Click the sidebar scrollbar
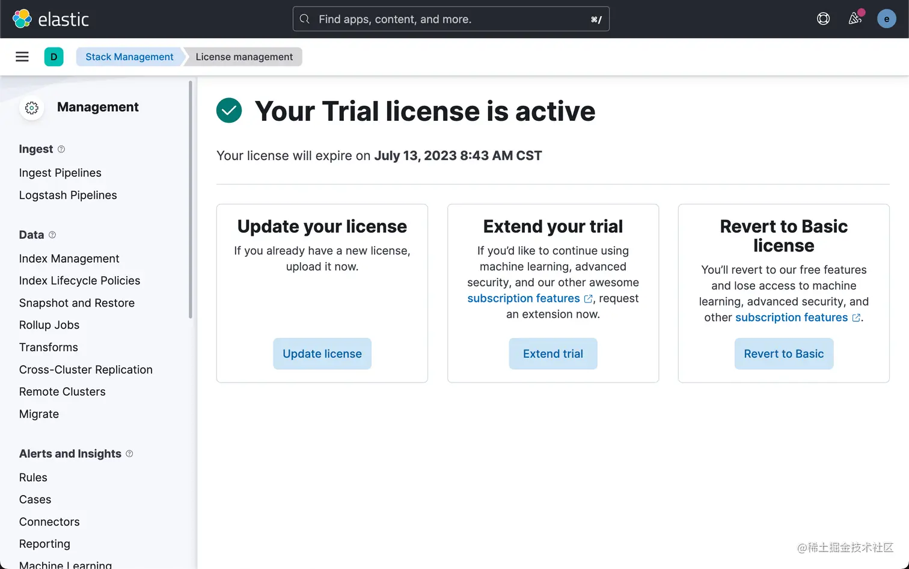 click(191, 199)
